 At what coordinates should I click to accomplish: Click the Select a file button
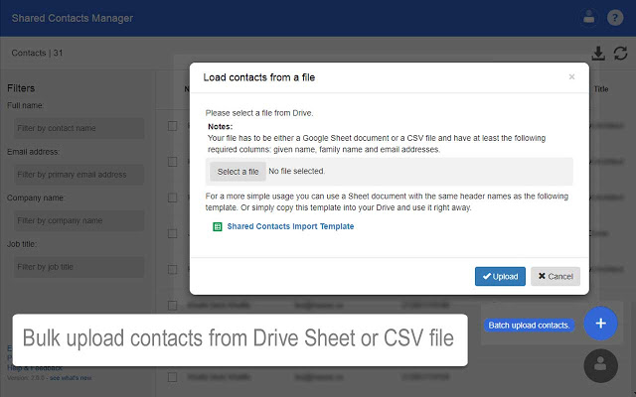coord(238,172)
